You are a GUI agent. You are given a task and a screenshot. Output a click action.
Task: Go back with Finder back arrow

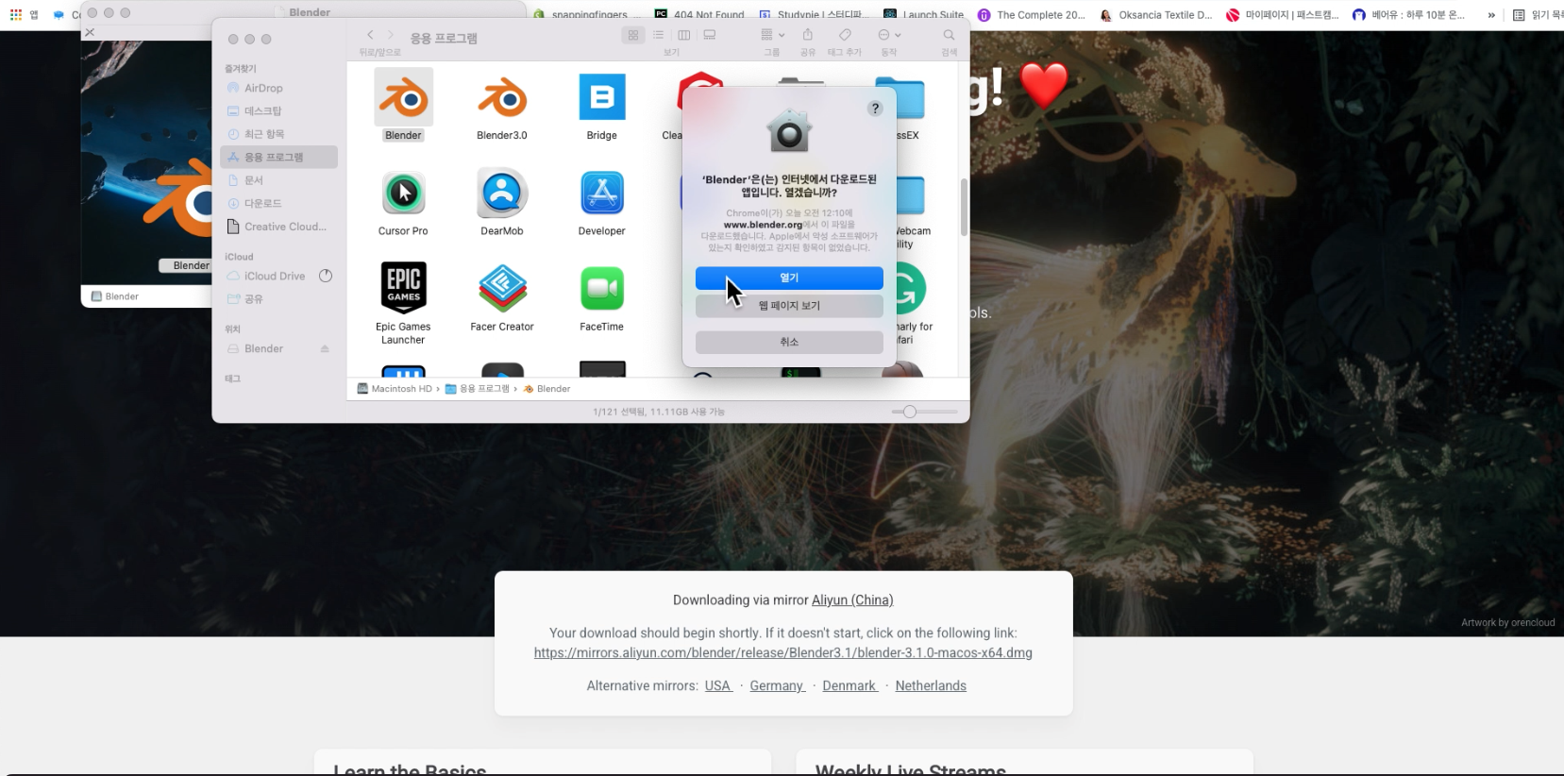point(370,35)
